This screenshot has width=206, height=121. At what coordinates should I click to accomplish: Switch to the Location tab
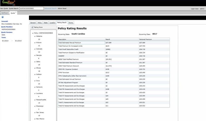point(53,23)
